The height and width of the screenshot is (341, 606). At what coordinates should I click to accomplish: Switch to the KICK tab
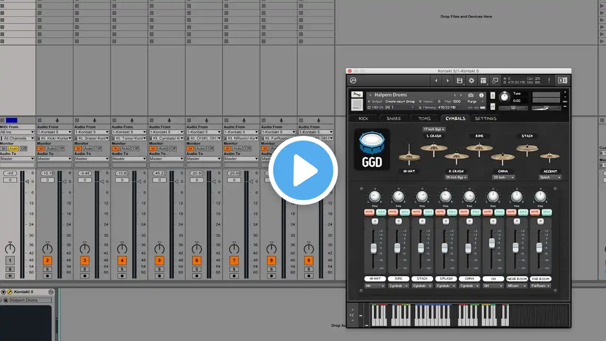(363, 118)
